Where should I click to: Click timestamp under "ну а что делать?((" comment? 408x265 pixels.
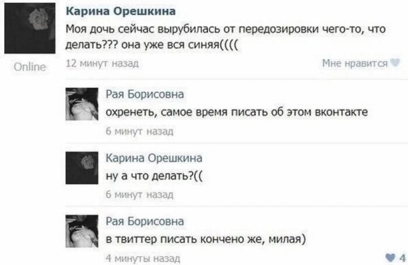click(x=131, y=195)
